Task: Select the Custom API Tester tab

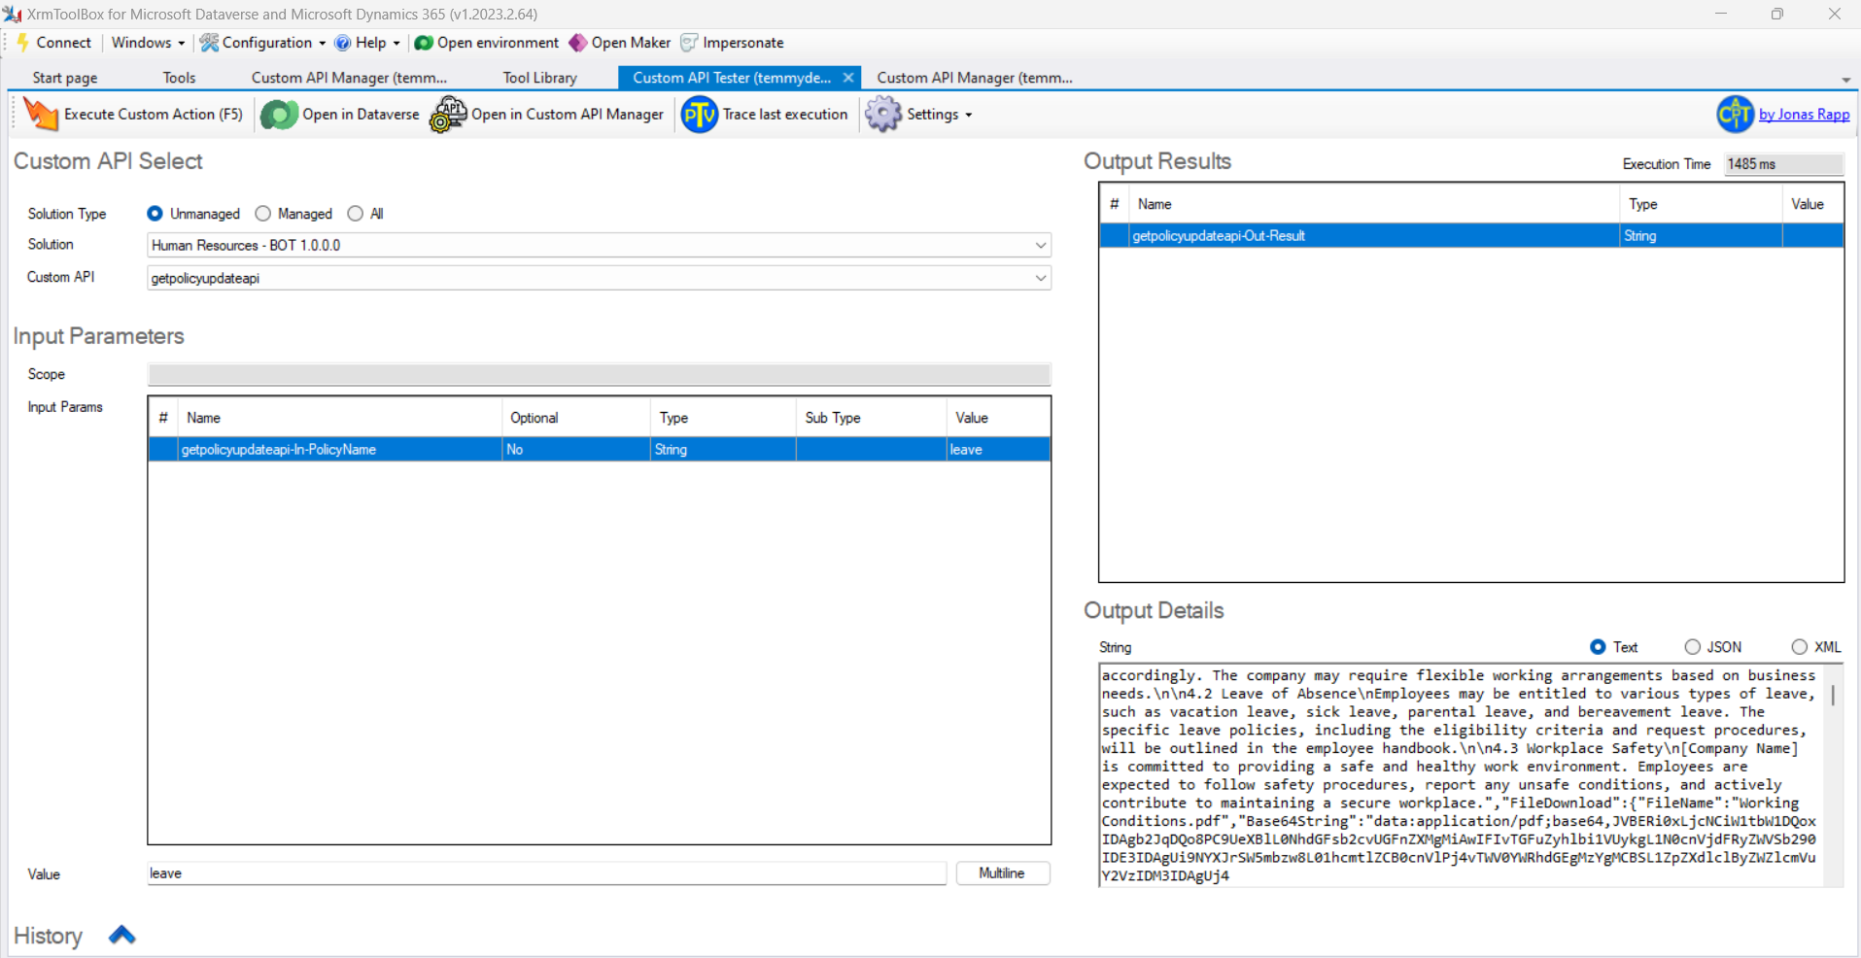Action: 732,78
